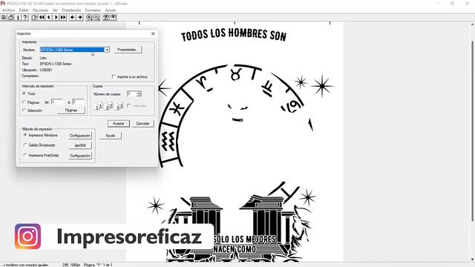Click the page indicator in status bar
This screenshot has width=475, height=267.
pyautogui.click(x=98, y=265)
